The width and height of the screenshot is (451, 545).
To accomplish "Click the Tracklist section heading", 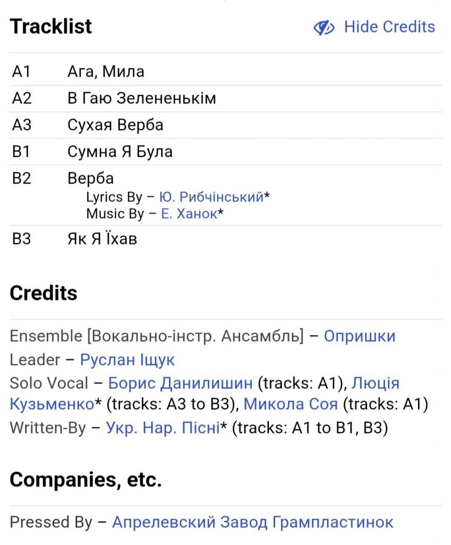I will click(x=51, y=27).
